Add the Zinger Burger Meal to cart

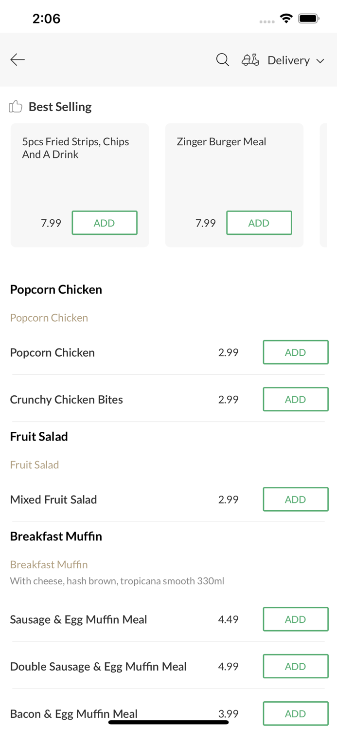259,223
